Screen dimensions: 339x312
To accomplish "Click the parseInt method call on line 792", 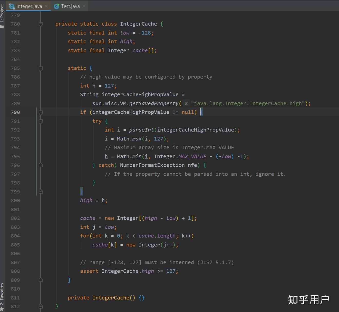I will 141,130.
